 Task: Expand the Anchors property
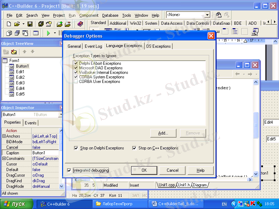(4, 136)
